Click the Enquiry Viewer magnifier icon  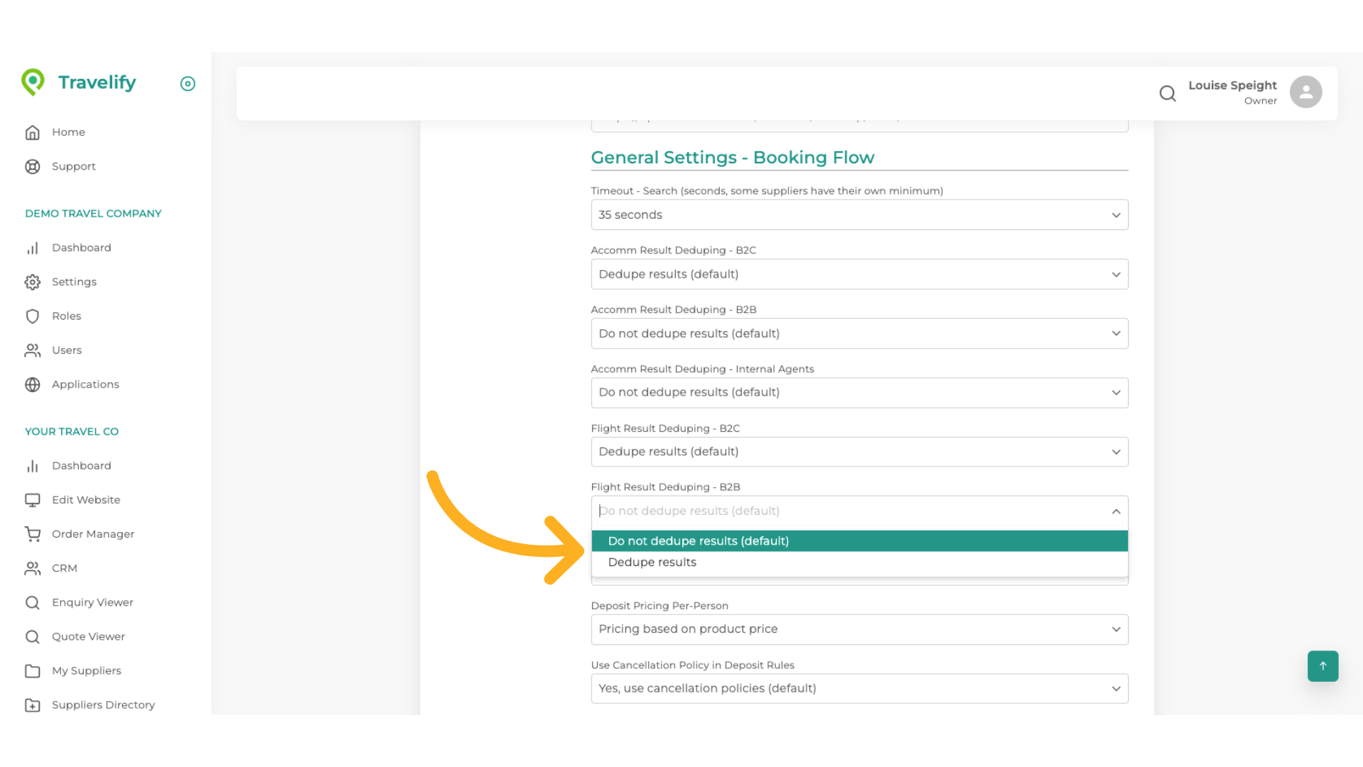pyautogui.click(x=33, y=602)
